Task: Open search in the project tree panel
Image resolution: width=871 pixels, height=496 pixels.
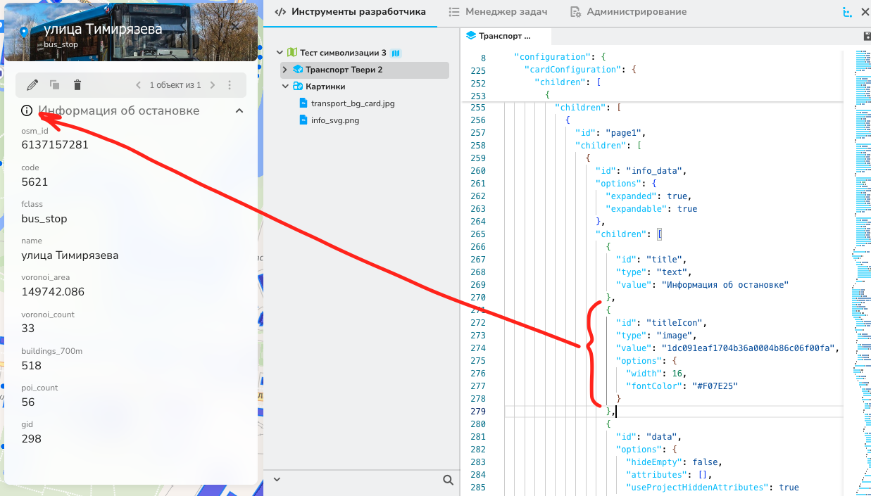Action: pos(448,480)
